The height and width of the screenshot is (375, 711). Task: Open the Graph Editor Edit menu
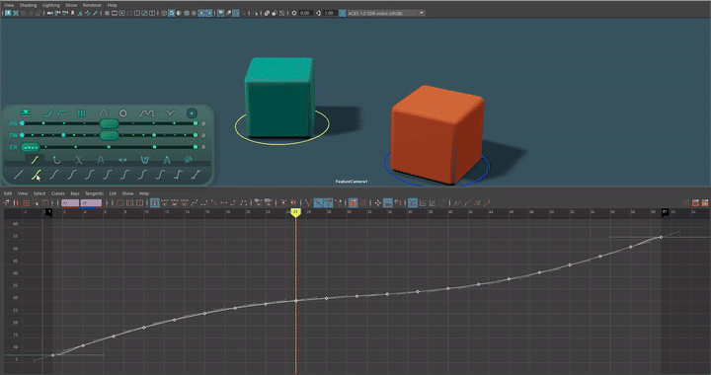coord(8,193)
